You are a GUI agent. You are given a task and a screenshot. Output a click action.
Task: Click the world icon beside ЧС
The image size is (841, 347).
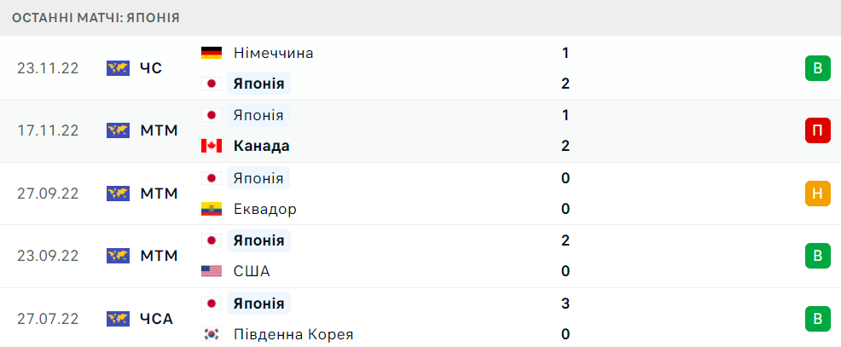[118, 68]
